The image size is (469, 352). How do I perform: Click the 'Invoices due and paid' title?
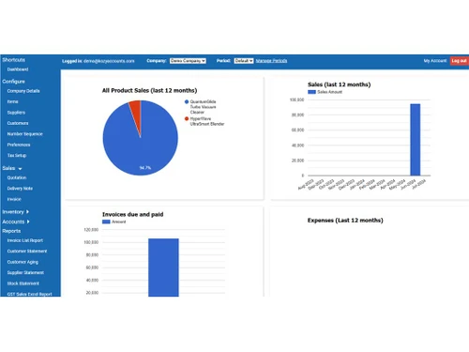tap(133, 214)
